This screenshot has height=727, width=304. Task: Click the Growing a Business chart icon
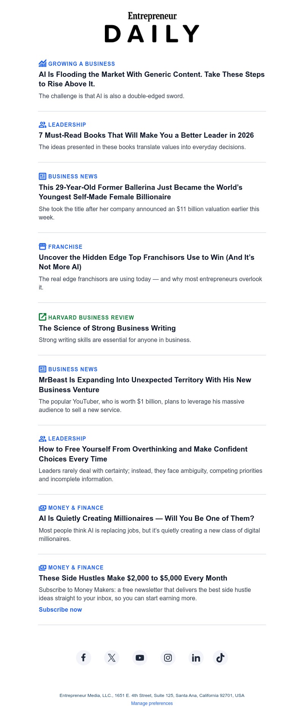(43, 64)
